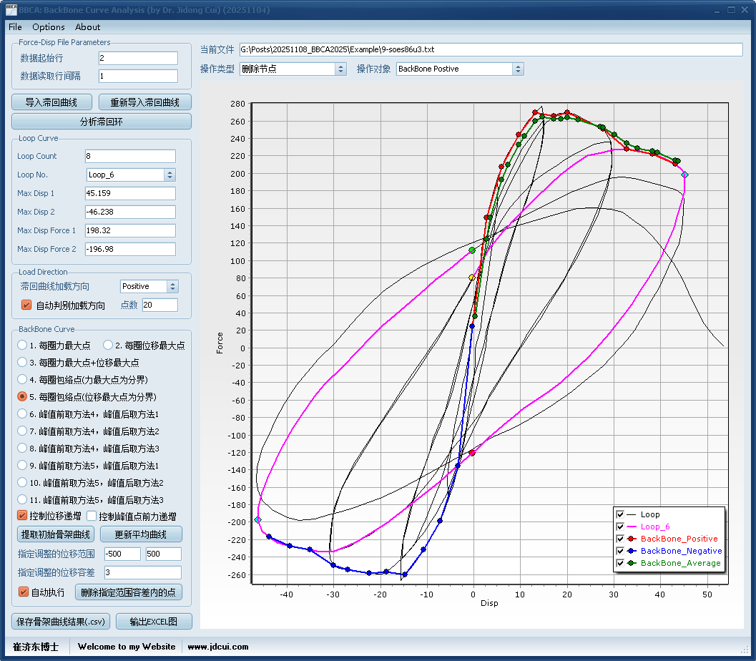The height and width of the screenshot is (661, 756).
Task: Click the BackBone_Positive red legend marker
Action: (x=632, y=539)
